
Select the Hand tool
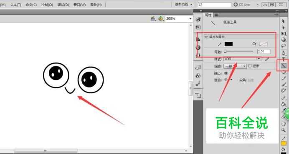284,123
